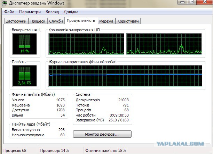Click the Процесів value 68 in Система
The image size is (213, 154).
click(x=126, y=110)
